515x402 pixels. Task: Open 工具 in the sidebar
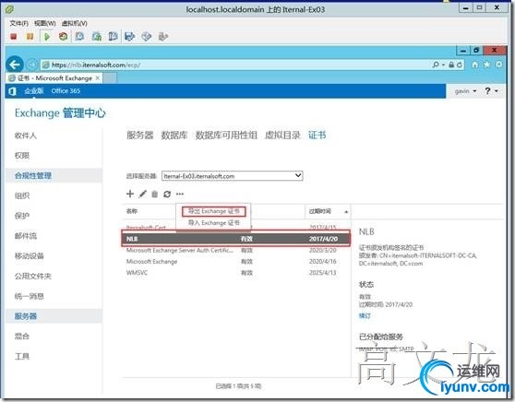pos(22,357)
